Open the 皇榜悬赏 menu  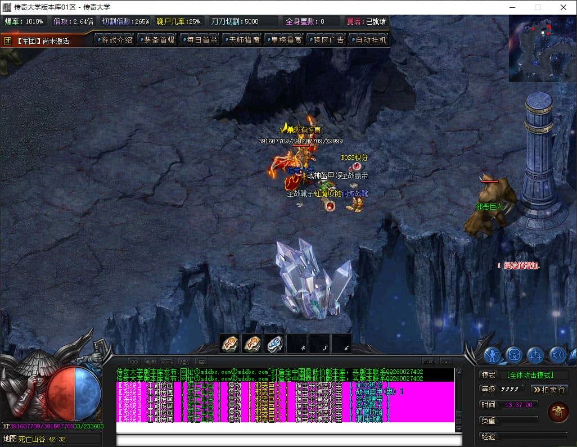pos(285,40)
